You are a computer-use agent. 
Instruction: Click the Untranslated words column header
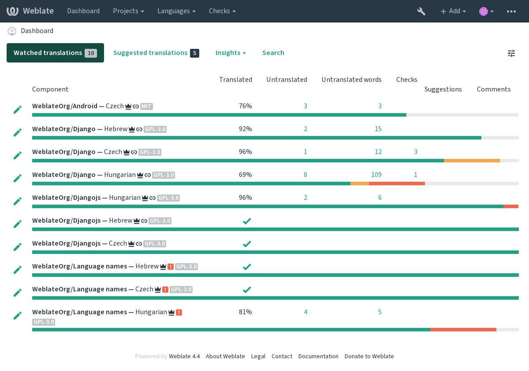pos(351,80)
